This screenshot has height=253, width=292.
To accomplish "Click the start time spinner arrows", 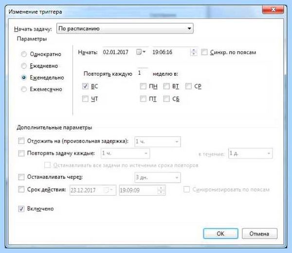I will 194,52.
